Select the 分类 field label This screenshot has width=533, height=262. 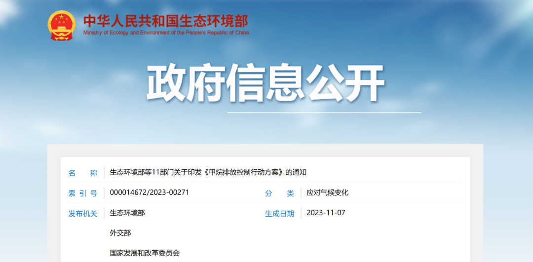click(279, 193)
